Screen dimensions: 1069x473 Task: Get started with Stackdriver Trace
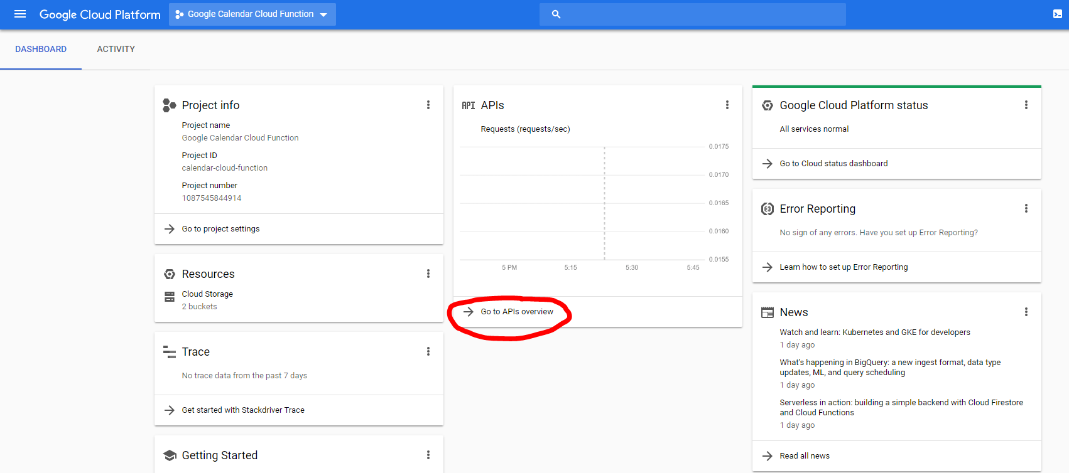[243, 410]
